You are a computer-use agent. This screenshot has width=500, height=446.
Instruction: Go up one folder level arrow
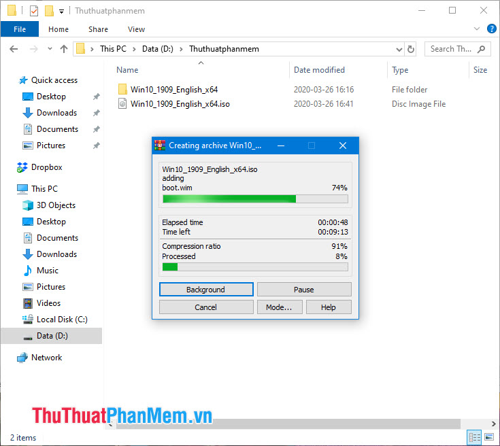64,49
